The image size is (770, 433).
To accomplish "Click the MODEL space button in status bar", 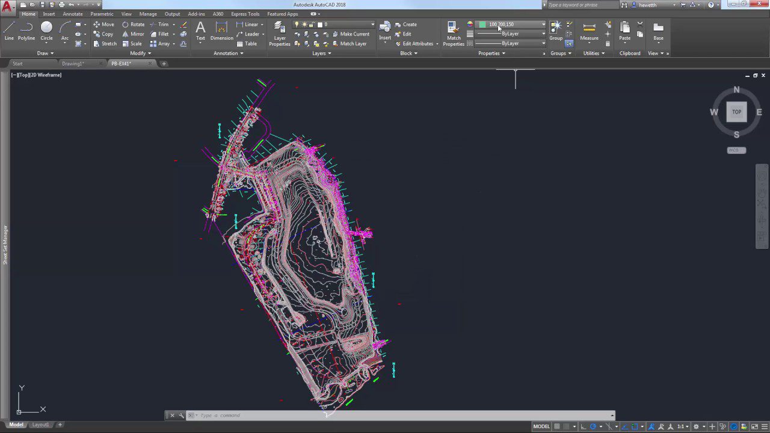I will [541, 426].
